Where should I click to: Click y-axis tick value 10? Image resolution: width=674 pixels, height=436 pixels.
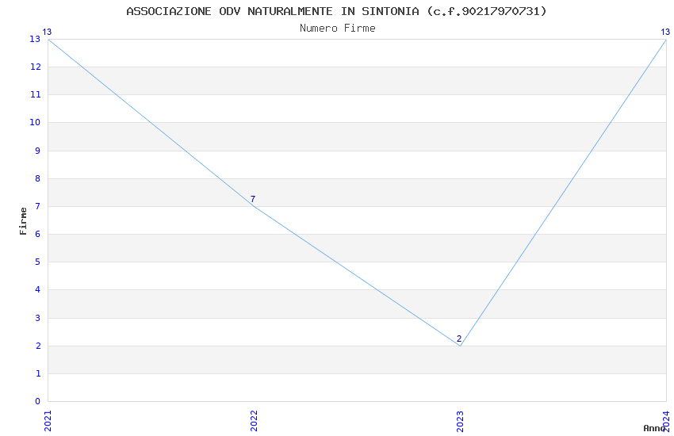[x=35, y=122]
